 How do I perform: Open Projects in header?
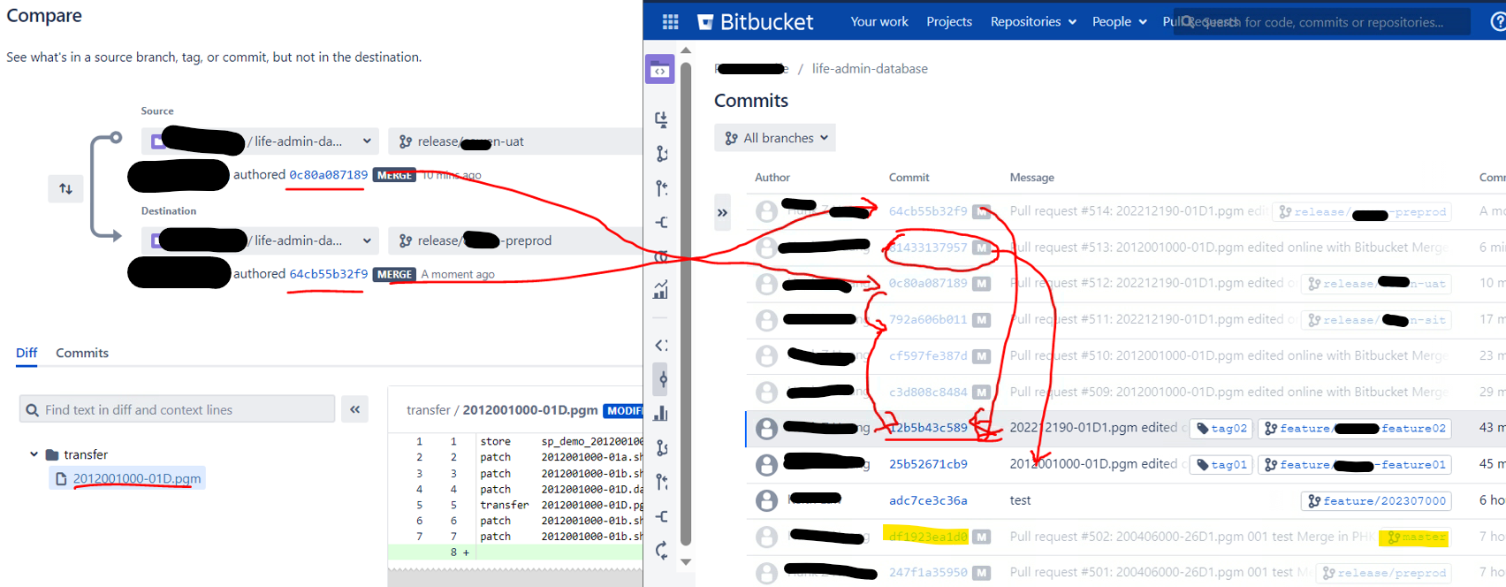(949, 22)
